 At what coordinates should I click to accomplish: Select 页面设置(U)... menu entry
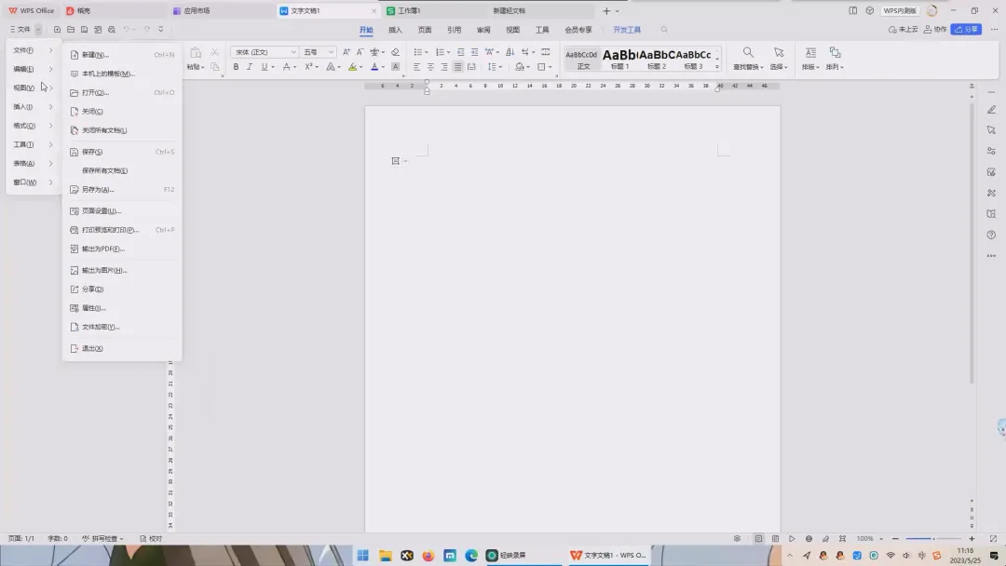pyautogui.click(x=122, y=211)
